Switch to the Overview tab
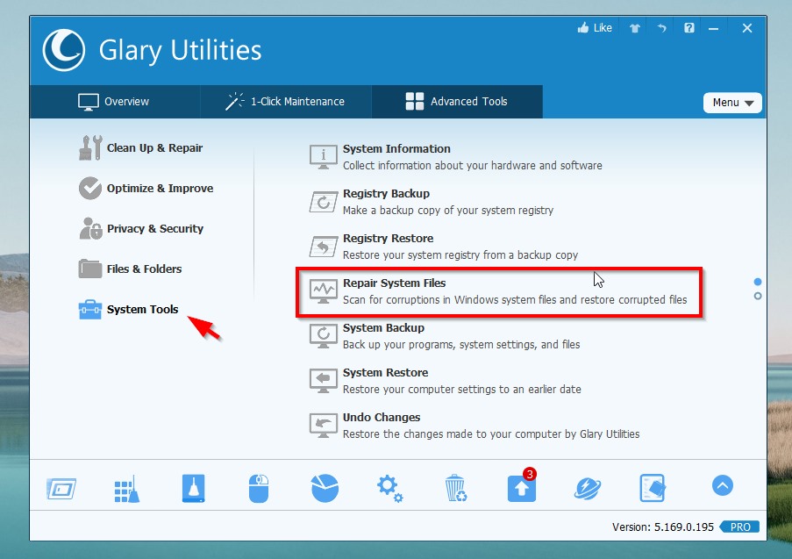The height and width of the screenshot is (559, 792). [x=115, y=102]
